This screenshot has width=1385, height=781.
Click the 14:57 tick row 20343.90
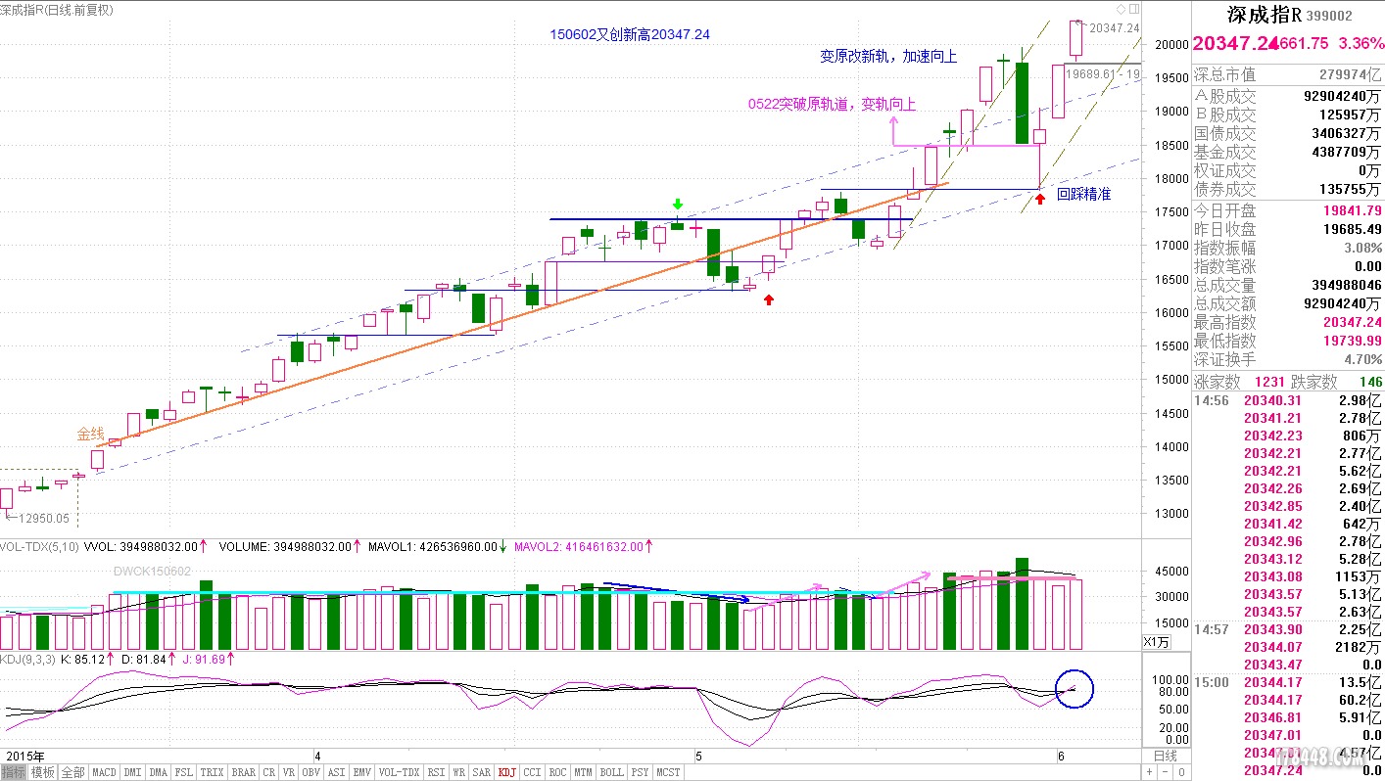click(1288, 629)
